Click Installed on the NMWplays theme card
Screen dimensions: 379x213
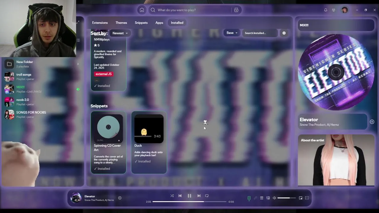102,86
